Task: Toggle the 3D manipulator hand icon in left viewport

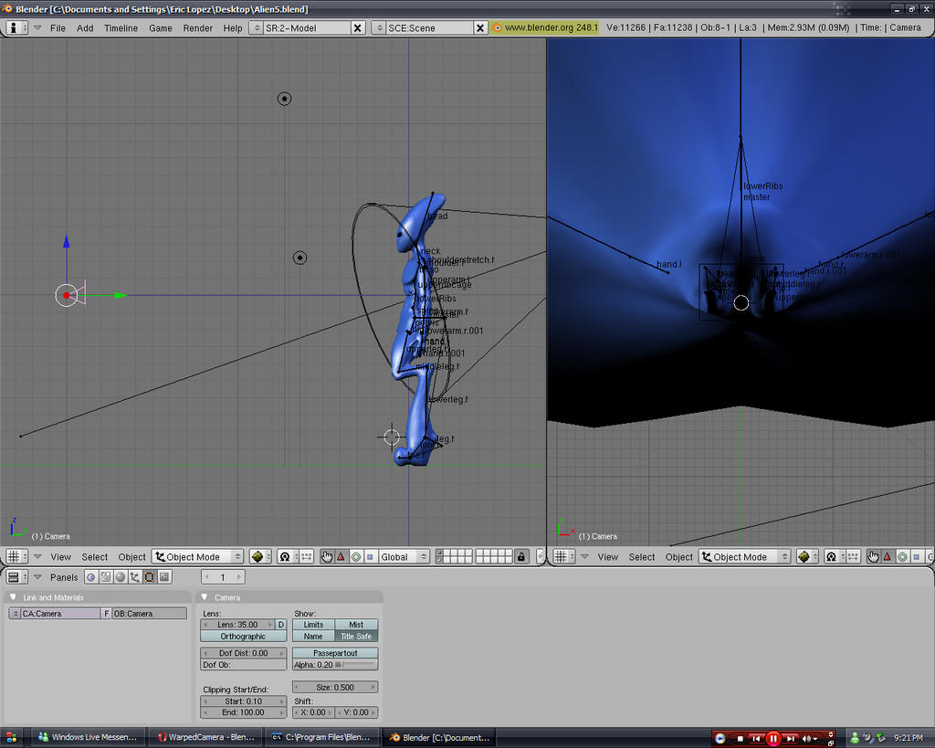Action: tap(327, 556)
